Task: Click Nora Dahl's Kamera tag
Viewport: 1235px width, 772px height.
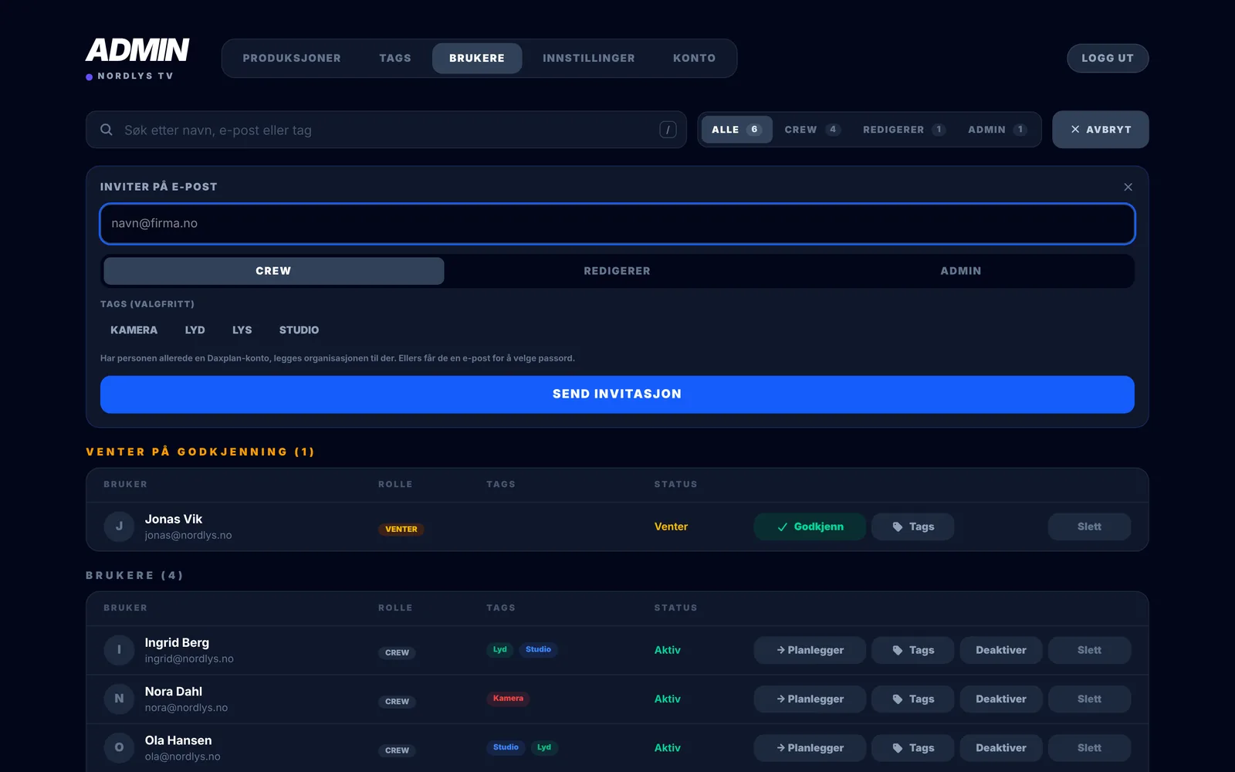Action: tap(508, 699)
